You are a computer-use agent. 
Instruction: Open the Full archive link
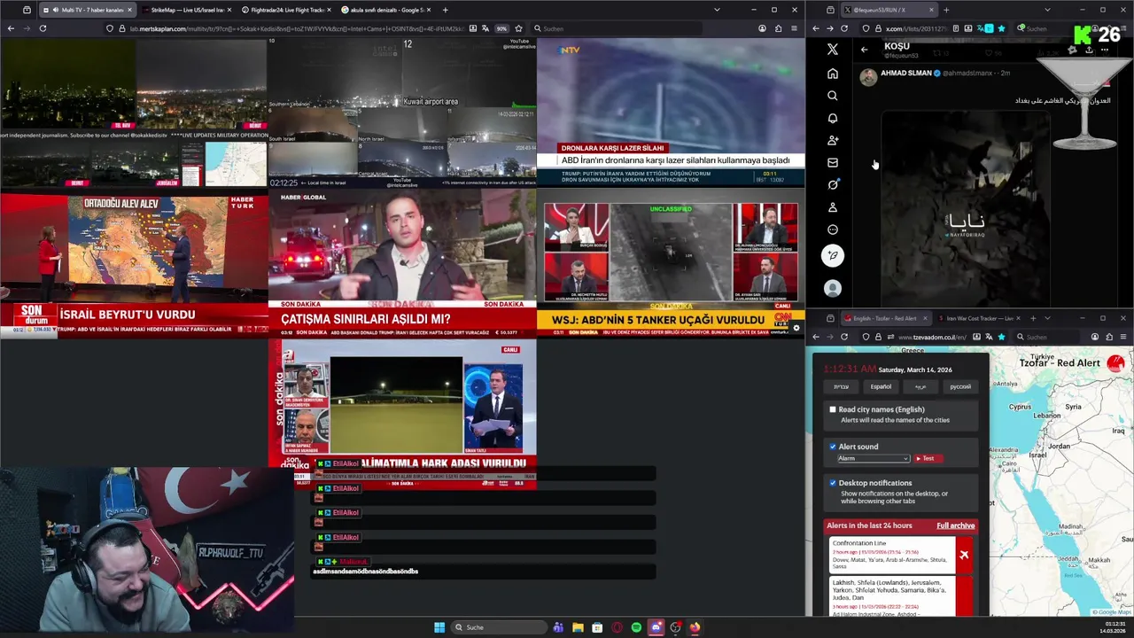point(956,525)
